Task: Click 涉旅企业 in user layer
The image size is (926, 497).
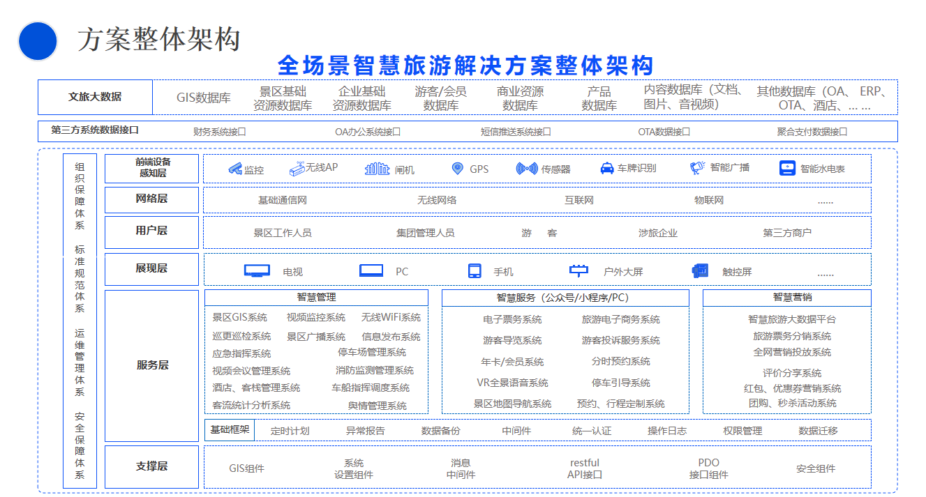Action: tap(658, 233)
